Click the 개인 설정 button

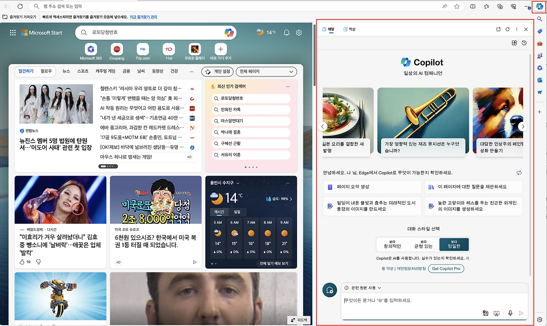pos(218,72)
